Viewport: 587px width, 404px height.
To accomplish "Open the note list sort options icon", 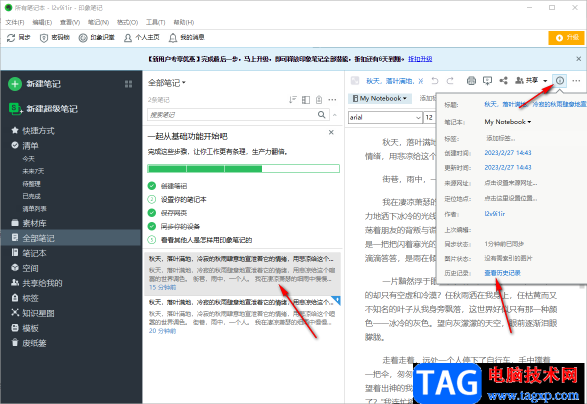I will point(293,99).
